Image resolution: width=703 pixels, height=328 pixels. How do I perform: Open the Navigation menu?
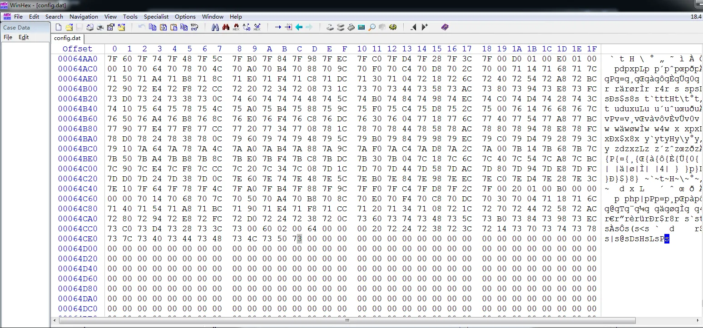point(84,17)
